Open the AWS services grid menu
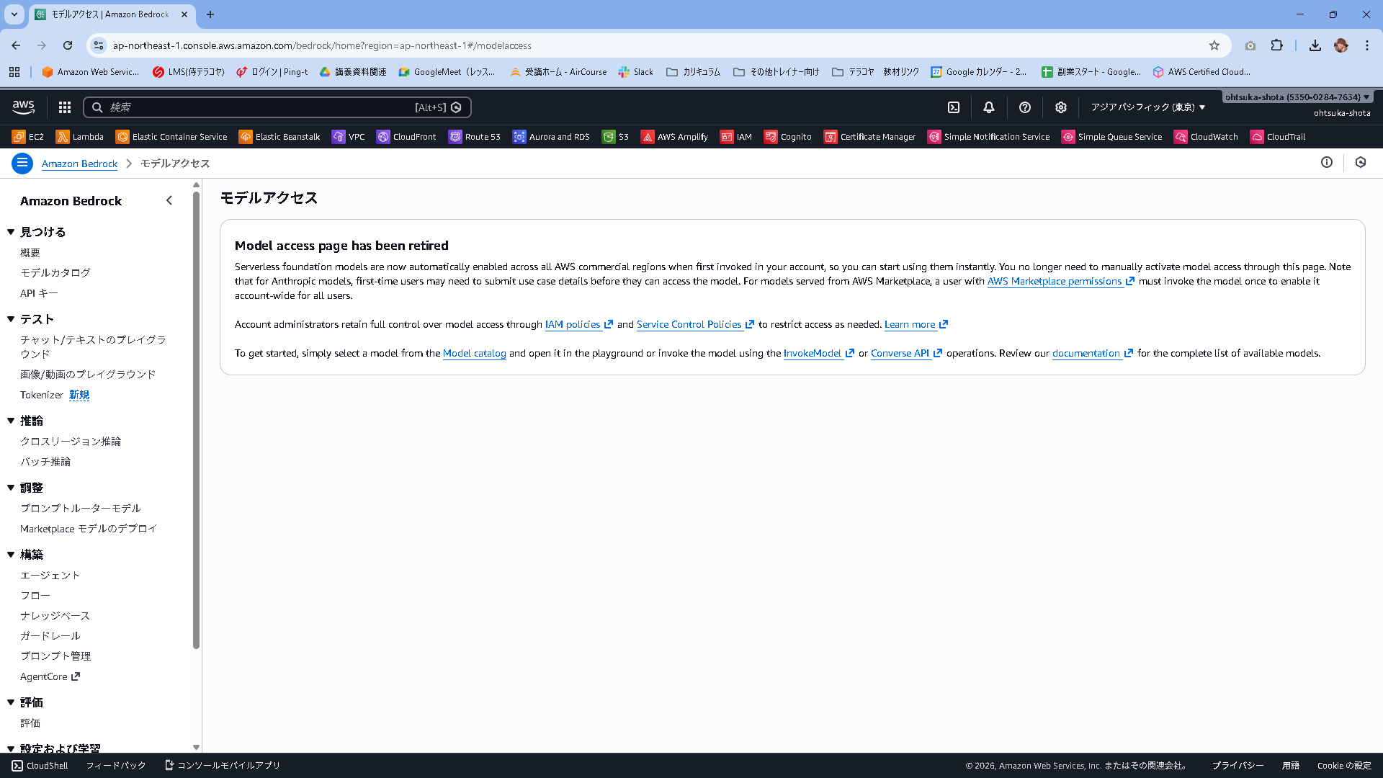 [65, 107]
